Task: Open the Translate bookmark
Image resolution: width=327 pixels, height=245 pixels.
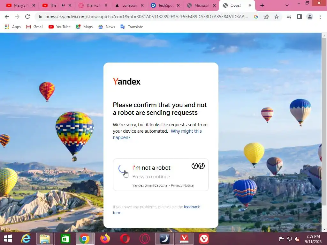Action: (x=132, y=27)
